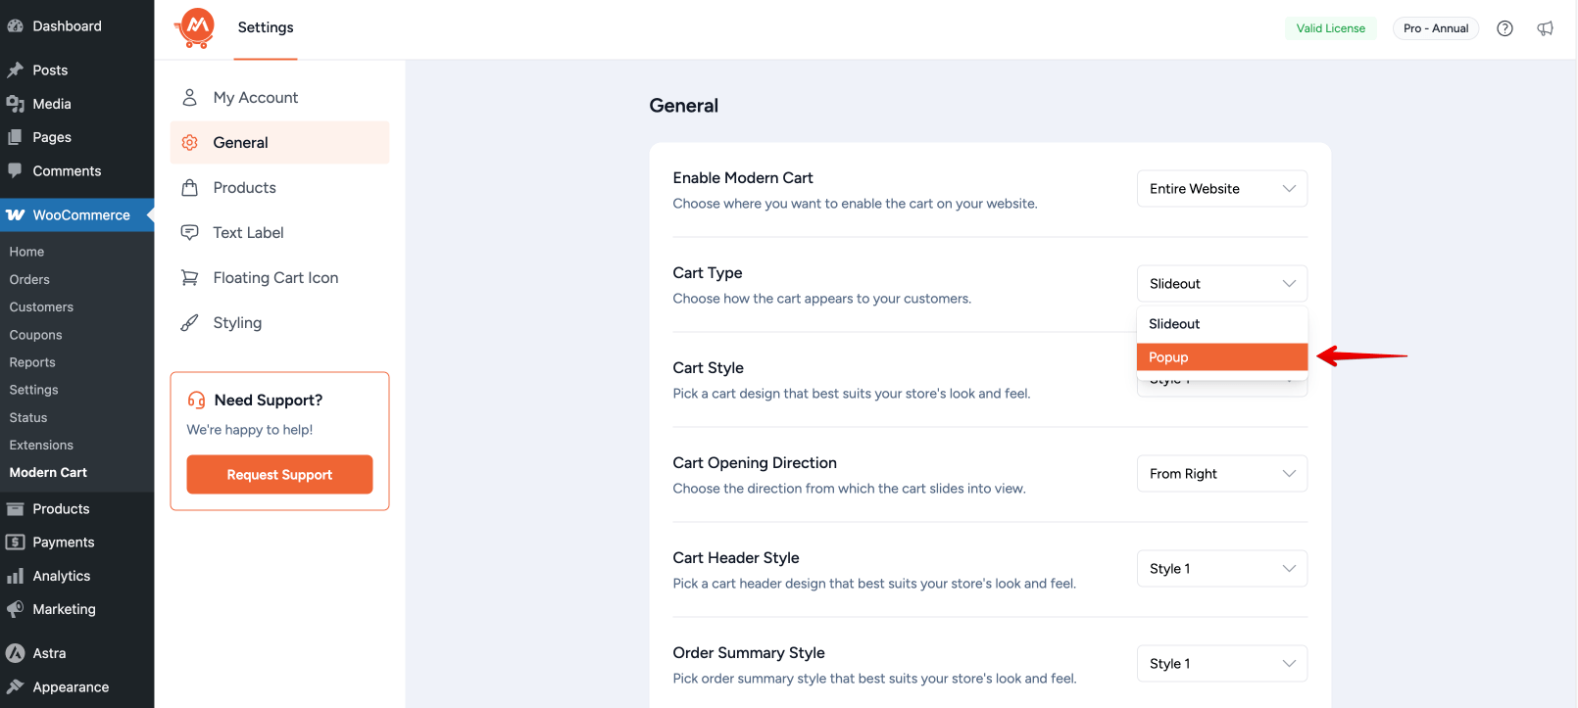Image resolution: width=1578 pixels, height=708 pixels.
Task: Open the Cart Header Style dropdown
Action: (1222, 569)
